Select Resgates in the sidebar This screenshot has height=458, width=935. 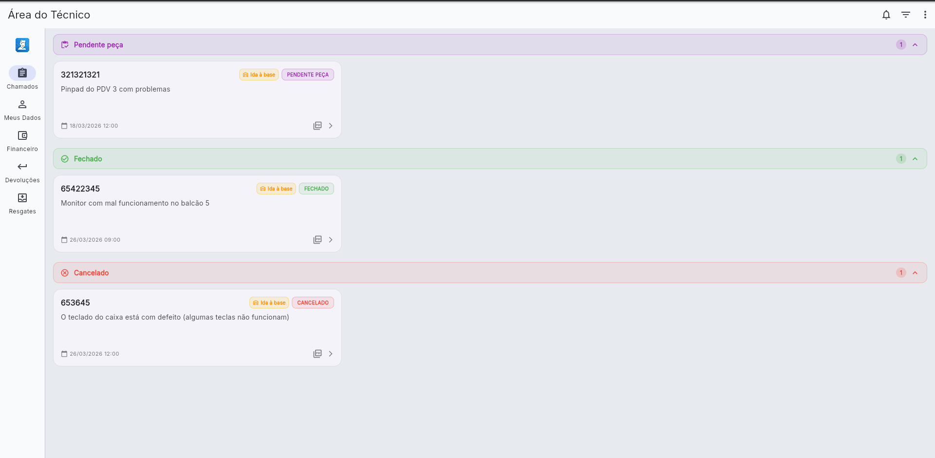tap(22, 203)
